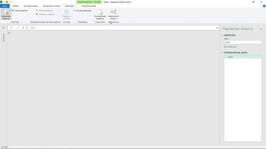Open the contextual Преобразование number tools tab
Viewport: 266px width, 149px height.
click(x=89, y=6)
